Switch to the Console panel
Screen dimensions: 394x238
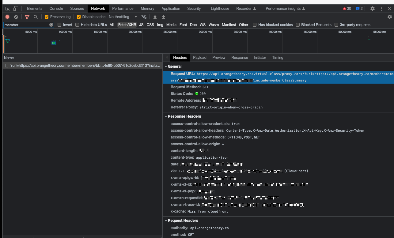(x=56, y=9)
